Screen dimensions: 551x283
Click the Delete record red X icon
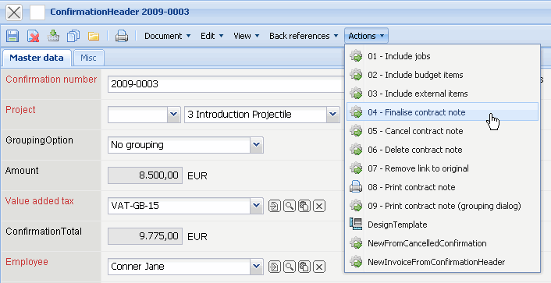click(x=34, y=36)
